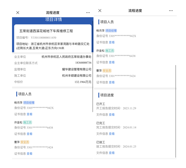This screenshot has height=168, width=186.
Task: Close the left 流程进度 page with X
Action: (x=18, y=13)
